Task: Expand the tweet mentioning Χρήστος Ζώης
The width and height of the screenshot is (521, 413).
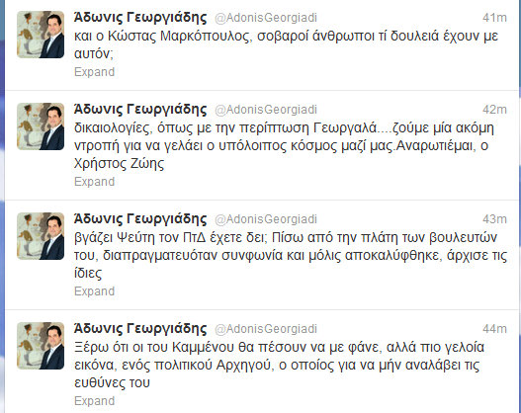Action: tap(94, 182)
